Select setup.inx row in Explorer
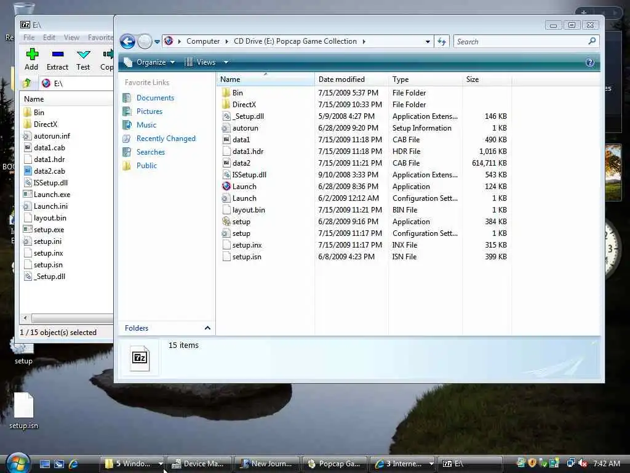 [364, 245]
